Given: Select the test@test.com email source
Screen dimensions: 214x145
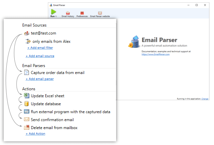Looking at the screenshot, I should coord(43,33).
